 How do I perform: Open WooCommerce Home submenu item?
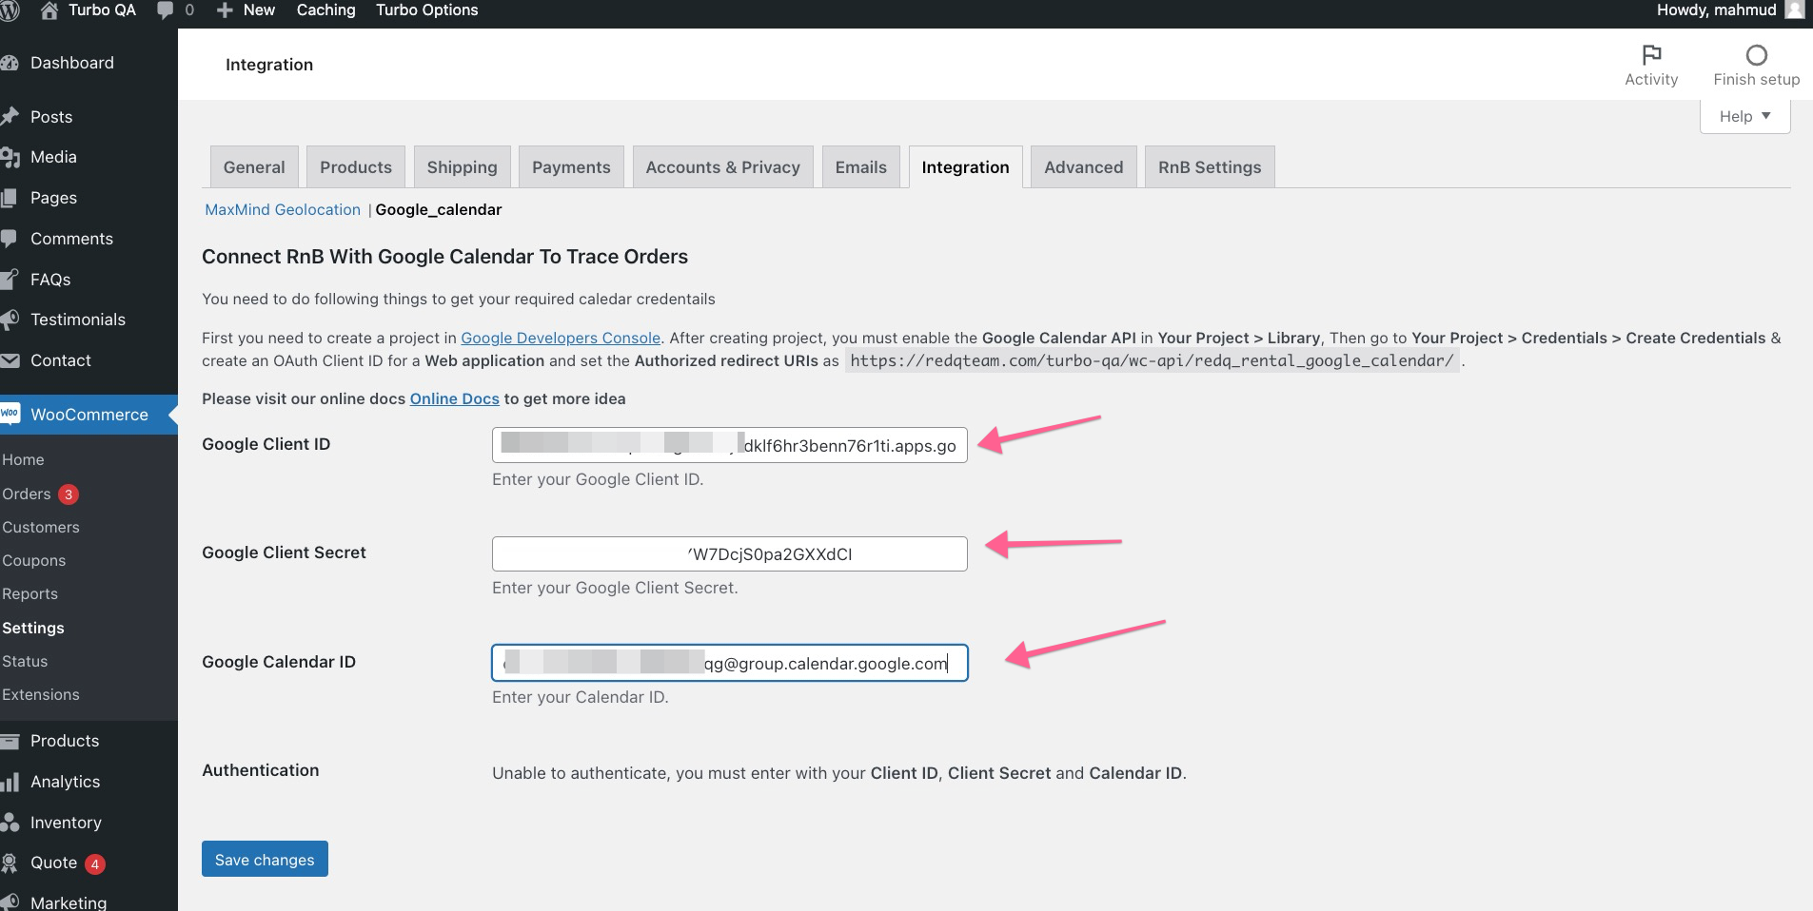click(x=23, y=459)
